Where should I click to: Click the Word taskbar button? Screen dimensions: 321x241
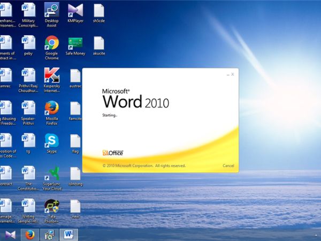(x=69, y=235)
